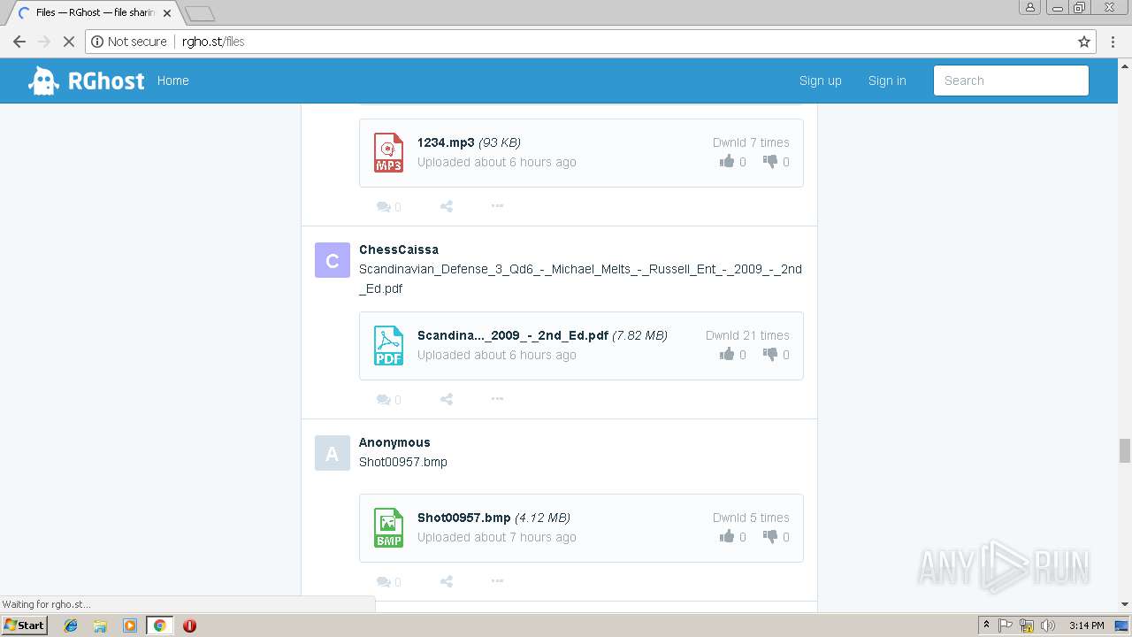Viewport: 1132px width, 637px height.
Task: Open the Sign in page
Action: point(887,81)
